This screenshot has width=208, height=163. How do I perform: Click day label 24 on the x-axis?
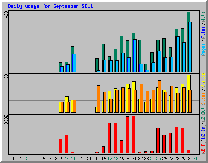[152, 159]
